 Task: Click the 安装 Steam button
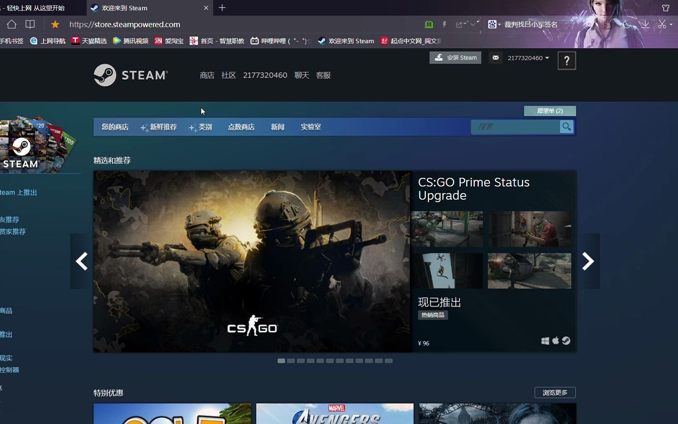455,58
